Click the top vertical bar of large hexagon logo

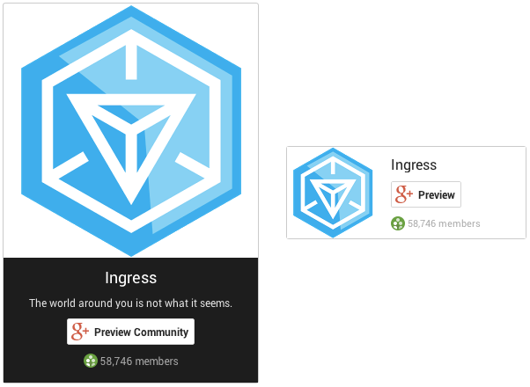131,62
